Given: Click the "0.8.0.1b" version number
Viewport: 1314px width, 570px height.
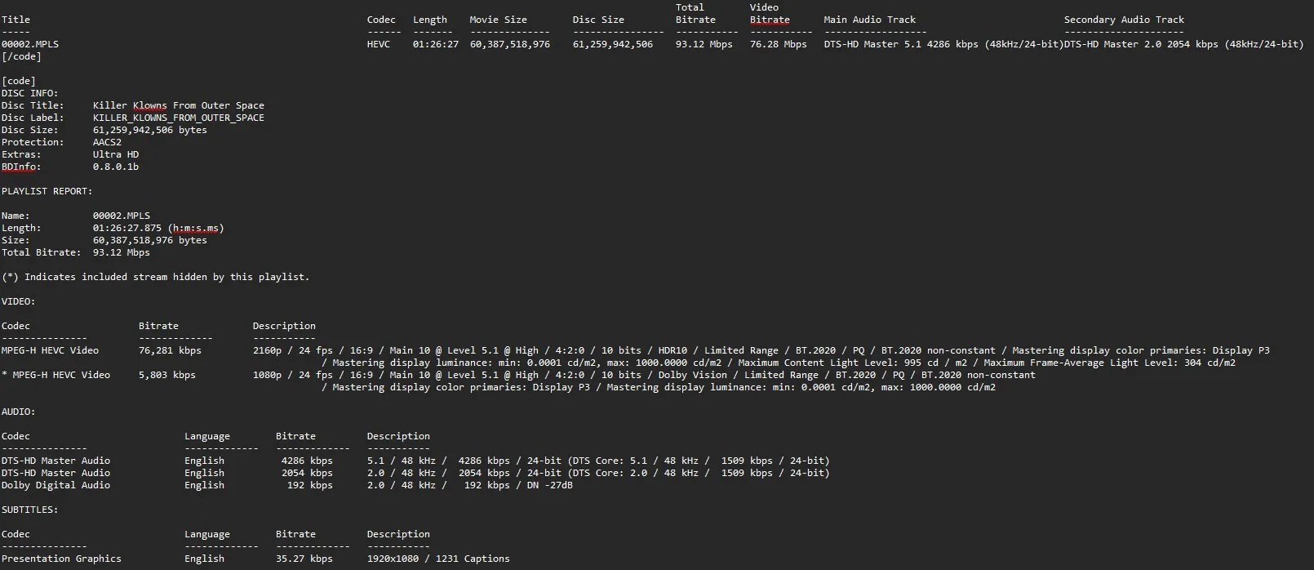Looking at the screenshot, I should (115, 167).
